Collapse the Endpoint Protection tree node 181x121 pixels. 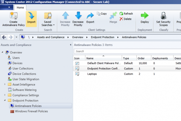tap(5, 100)
